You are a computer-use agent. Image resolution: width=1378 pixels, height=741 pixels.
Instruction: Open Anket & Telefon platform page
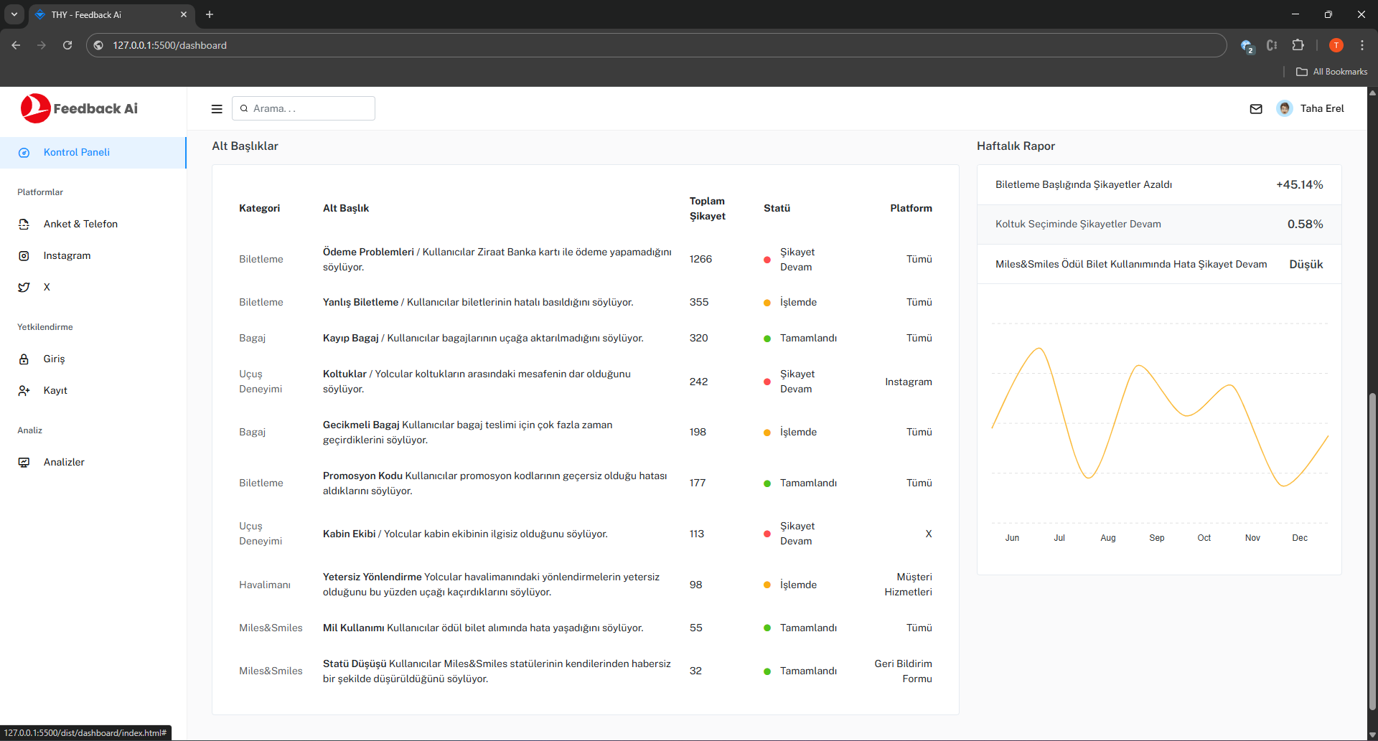[93, 225]
